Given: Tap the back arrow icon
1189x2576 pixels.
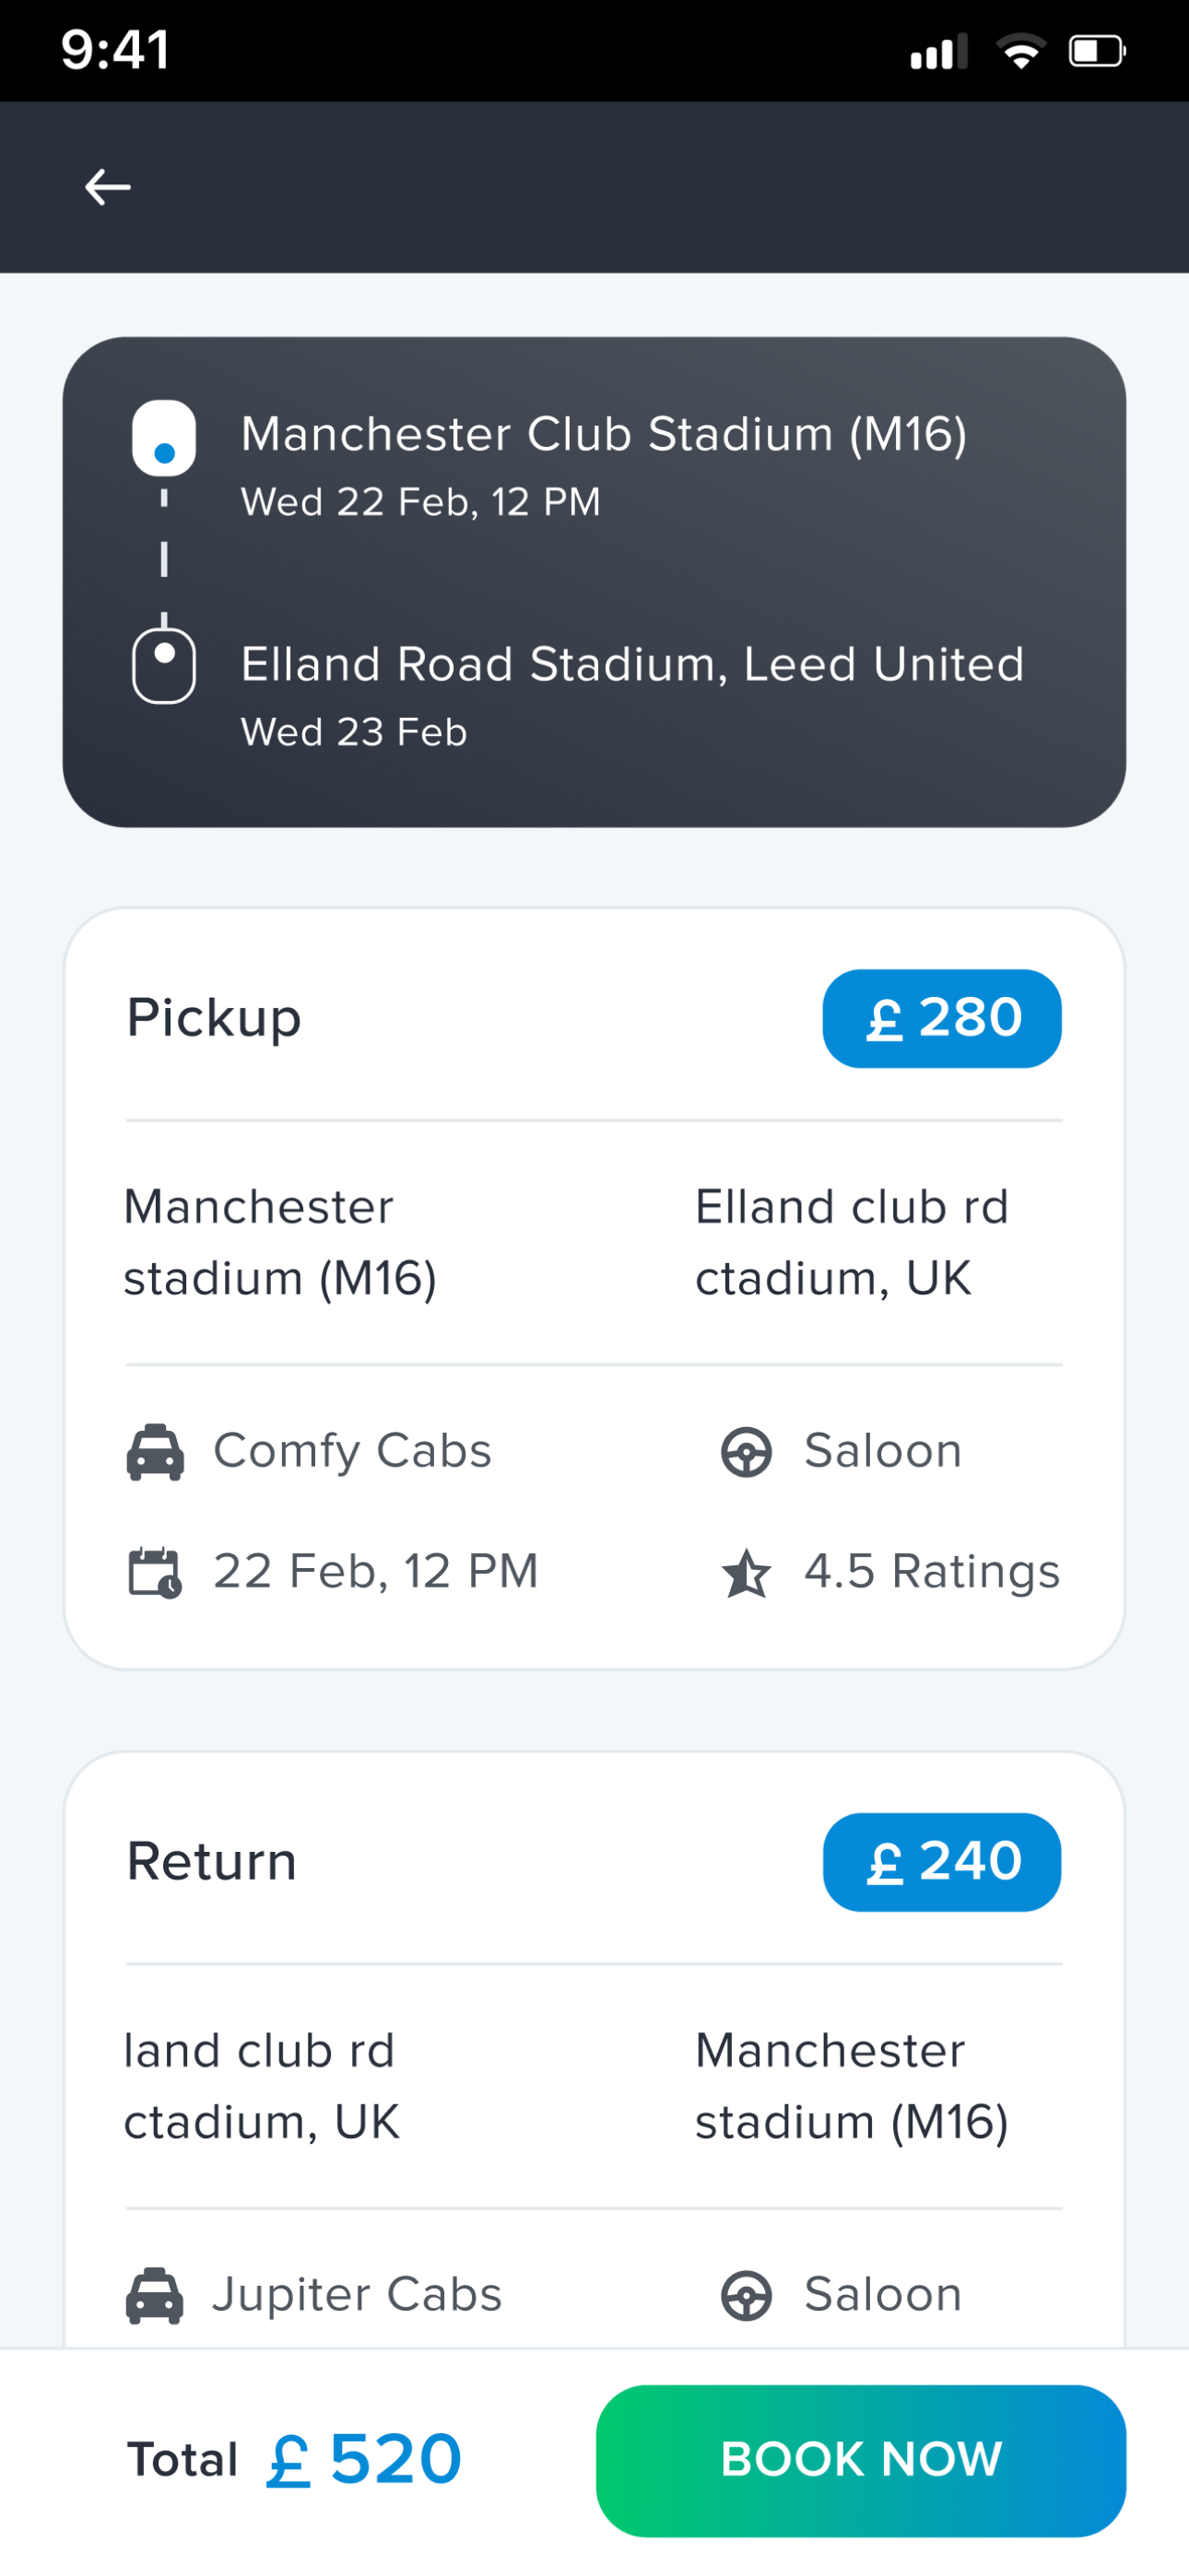Looking at the screenshot, I should 107,187.
